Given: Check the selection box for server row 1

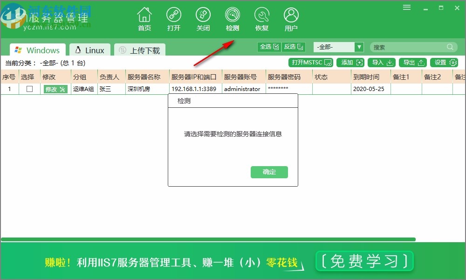Looking at the screenshot, I should (x=28, y=89).
